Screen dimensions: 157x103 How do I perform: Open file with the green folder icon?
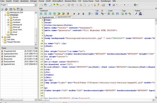pyautogui.click(x=54, y=5)
